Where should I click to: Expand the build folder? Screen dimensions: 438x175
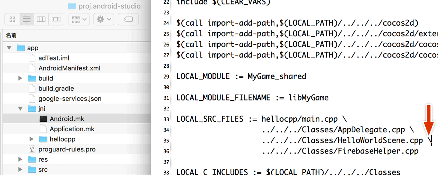point(21,79)
